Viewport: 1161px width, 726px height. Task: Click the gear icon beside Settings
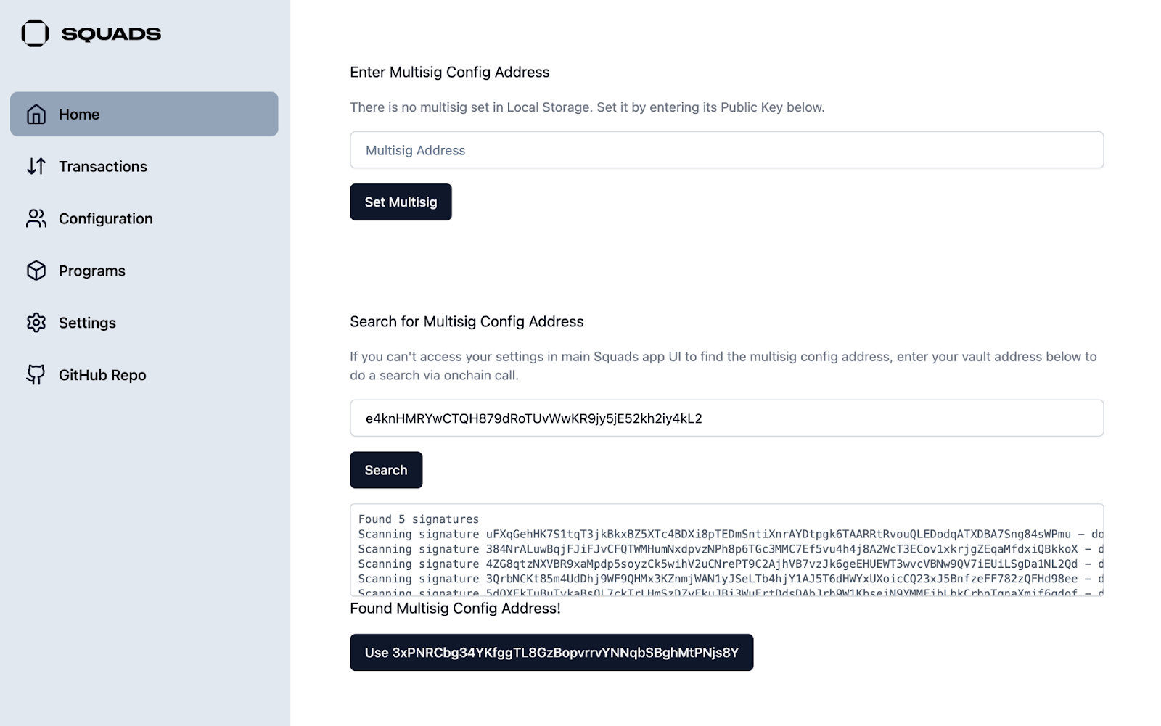tap(36, 323)
